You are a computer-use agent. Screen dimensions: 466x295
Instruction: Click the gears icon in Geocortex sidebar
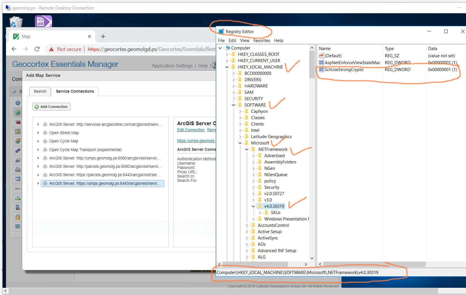click(18, 151)
